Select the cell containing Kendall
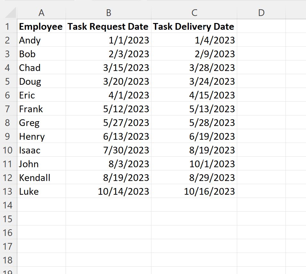 pyautogui.click(x=41, y=177)
